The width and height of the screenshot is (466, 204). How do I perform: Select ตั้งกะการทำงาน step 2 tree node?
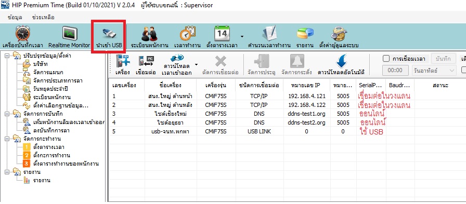pos(51,155)
